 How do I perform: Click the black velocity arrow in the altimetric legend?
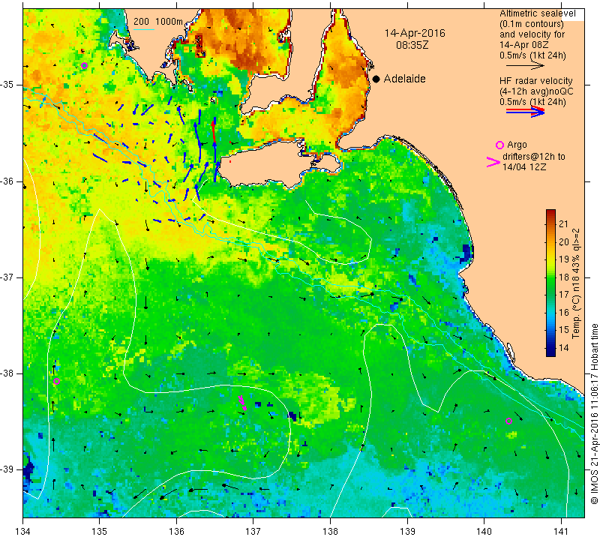525,66
